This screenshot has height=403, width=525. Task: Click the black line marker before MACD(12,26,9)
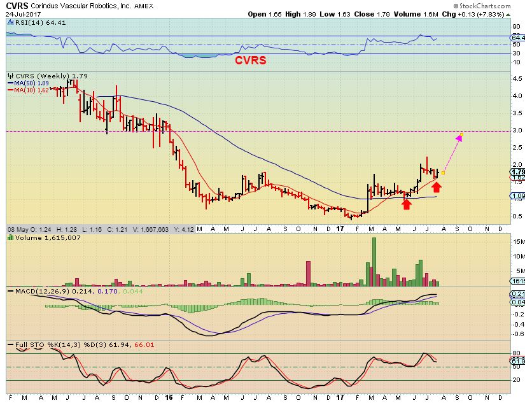pos(11,291)
